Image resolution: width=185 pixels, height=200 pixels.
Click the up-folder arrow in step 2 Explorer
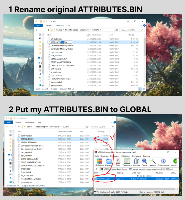(19, 127)
